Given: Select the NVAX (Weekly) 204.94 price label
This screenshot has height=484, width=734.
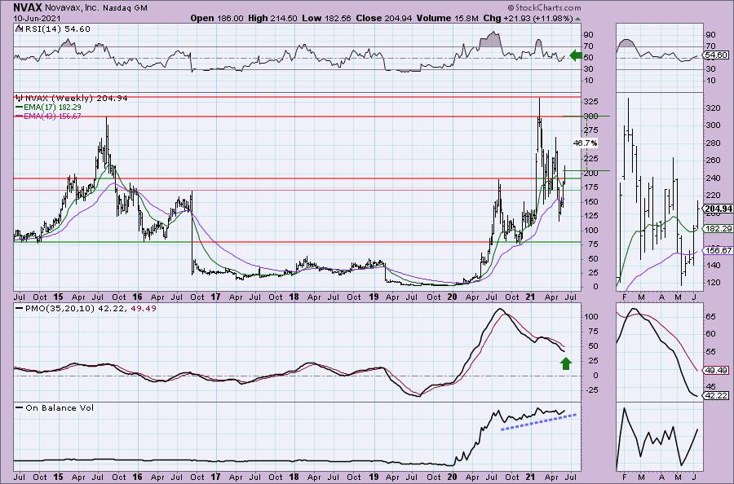Looking at the screenshot, I should click(x=77, y=99).
